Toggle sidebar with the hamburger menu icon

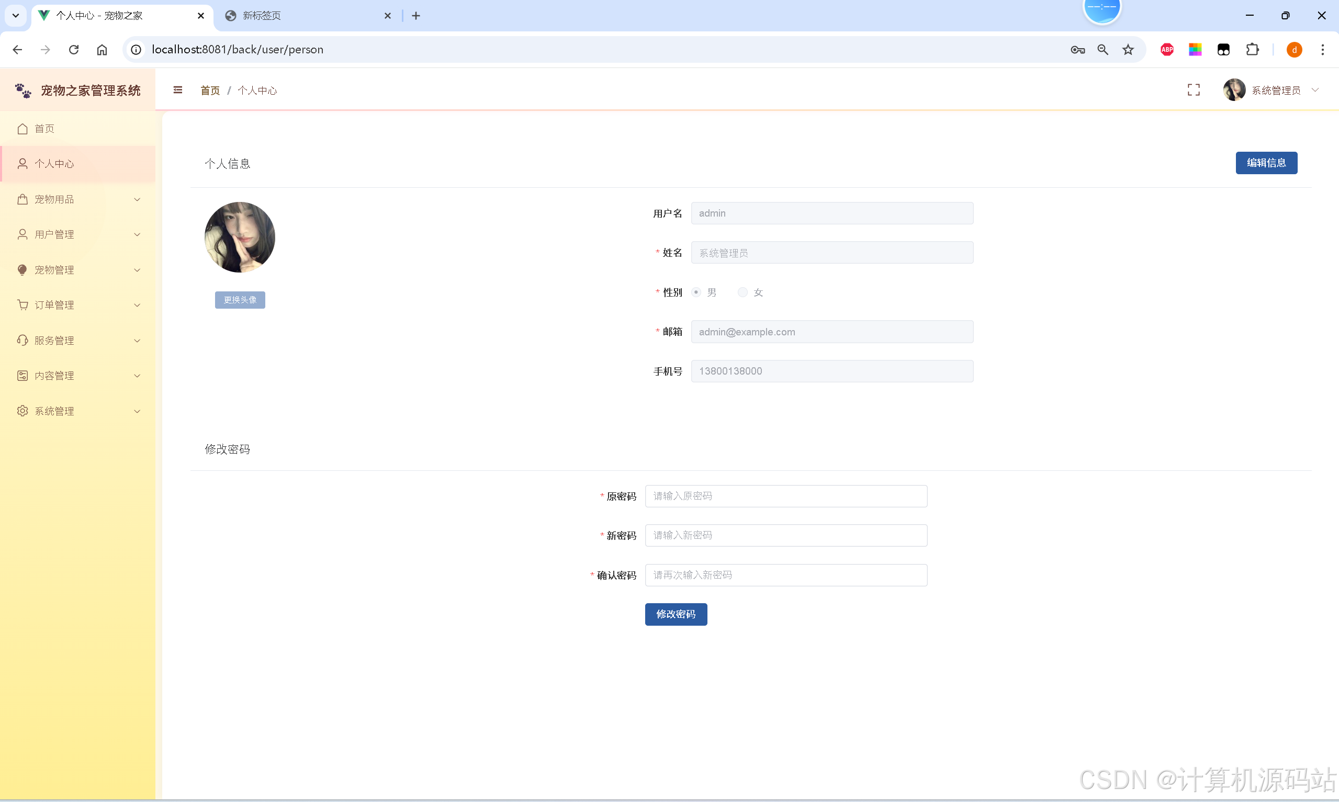[x=178, y=89]
